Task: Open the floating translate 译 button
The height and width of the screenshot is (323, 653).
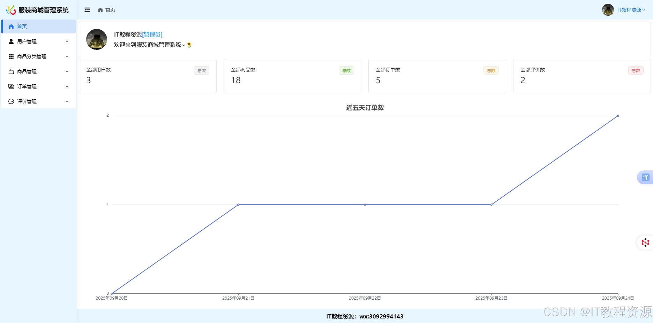Action: (646, 177)
